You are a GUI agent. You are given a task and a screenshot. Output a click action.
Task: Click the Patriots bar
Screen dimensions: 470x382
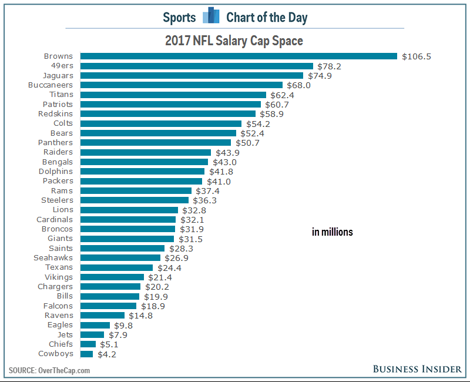pyautogui.click(x=170, y=105)
